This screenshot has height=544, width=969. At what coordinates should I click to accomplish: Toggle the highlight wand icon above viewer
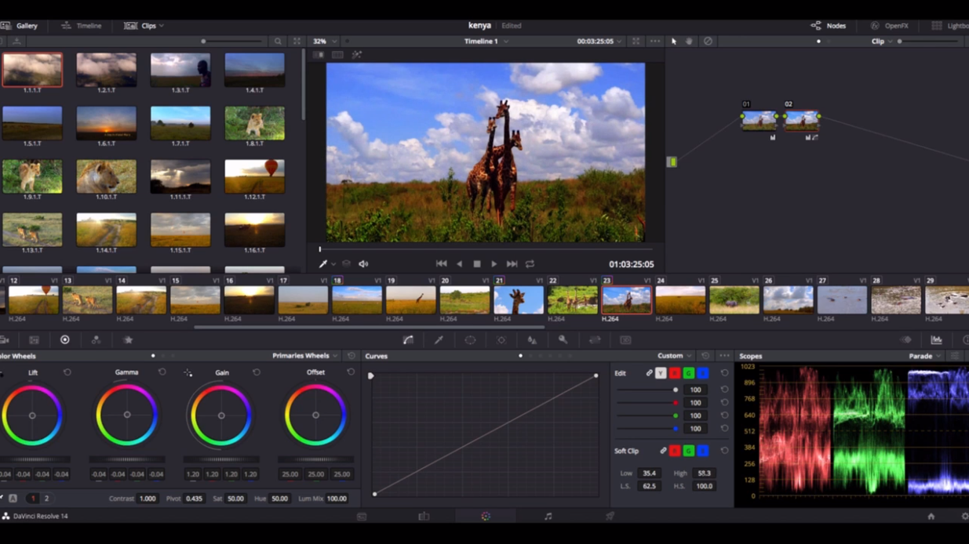(356, 55)
